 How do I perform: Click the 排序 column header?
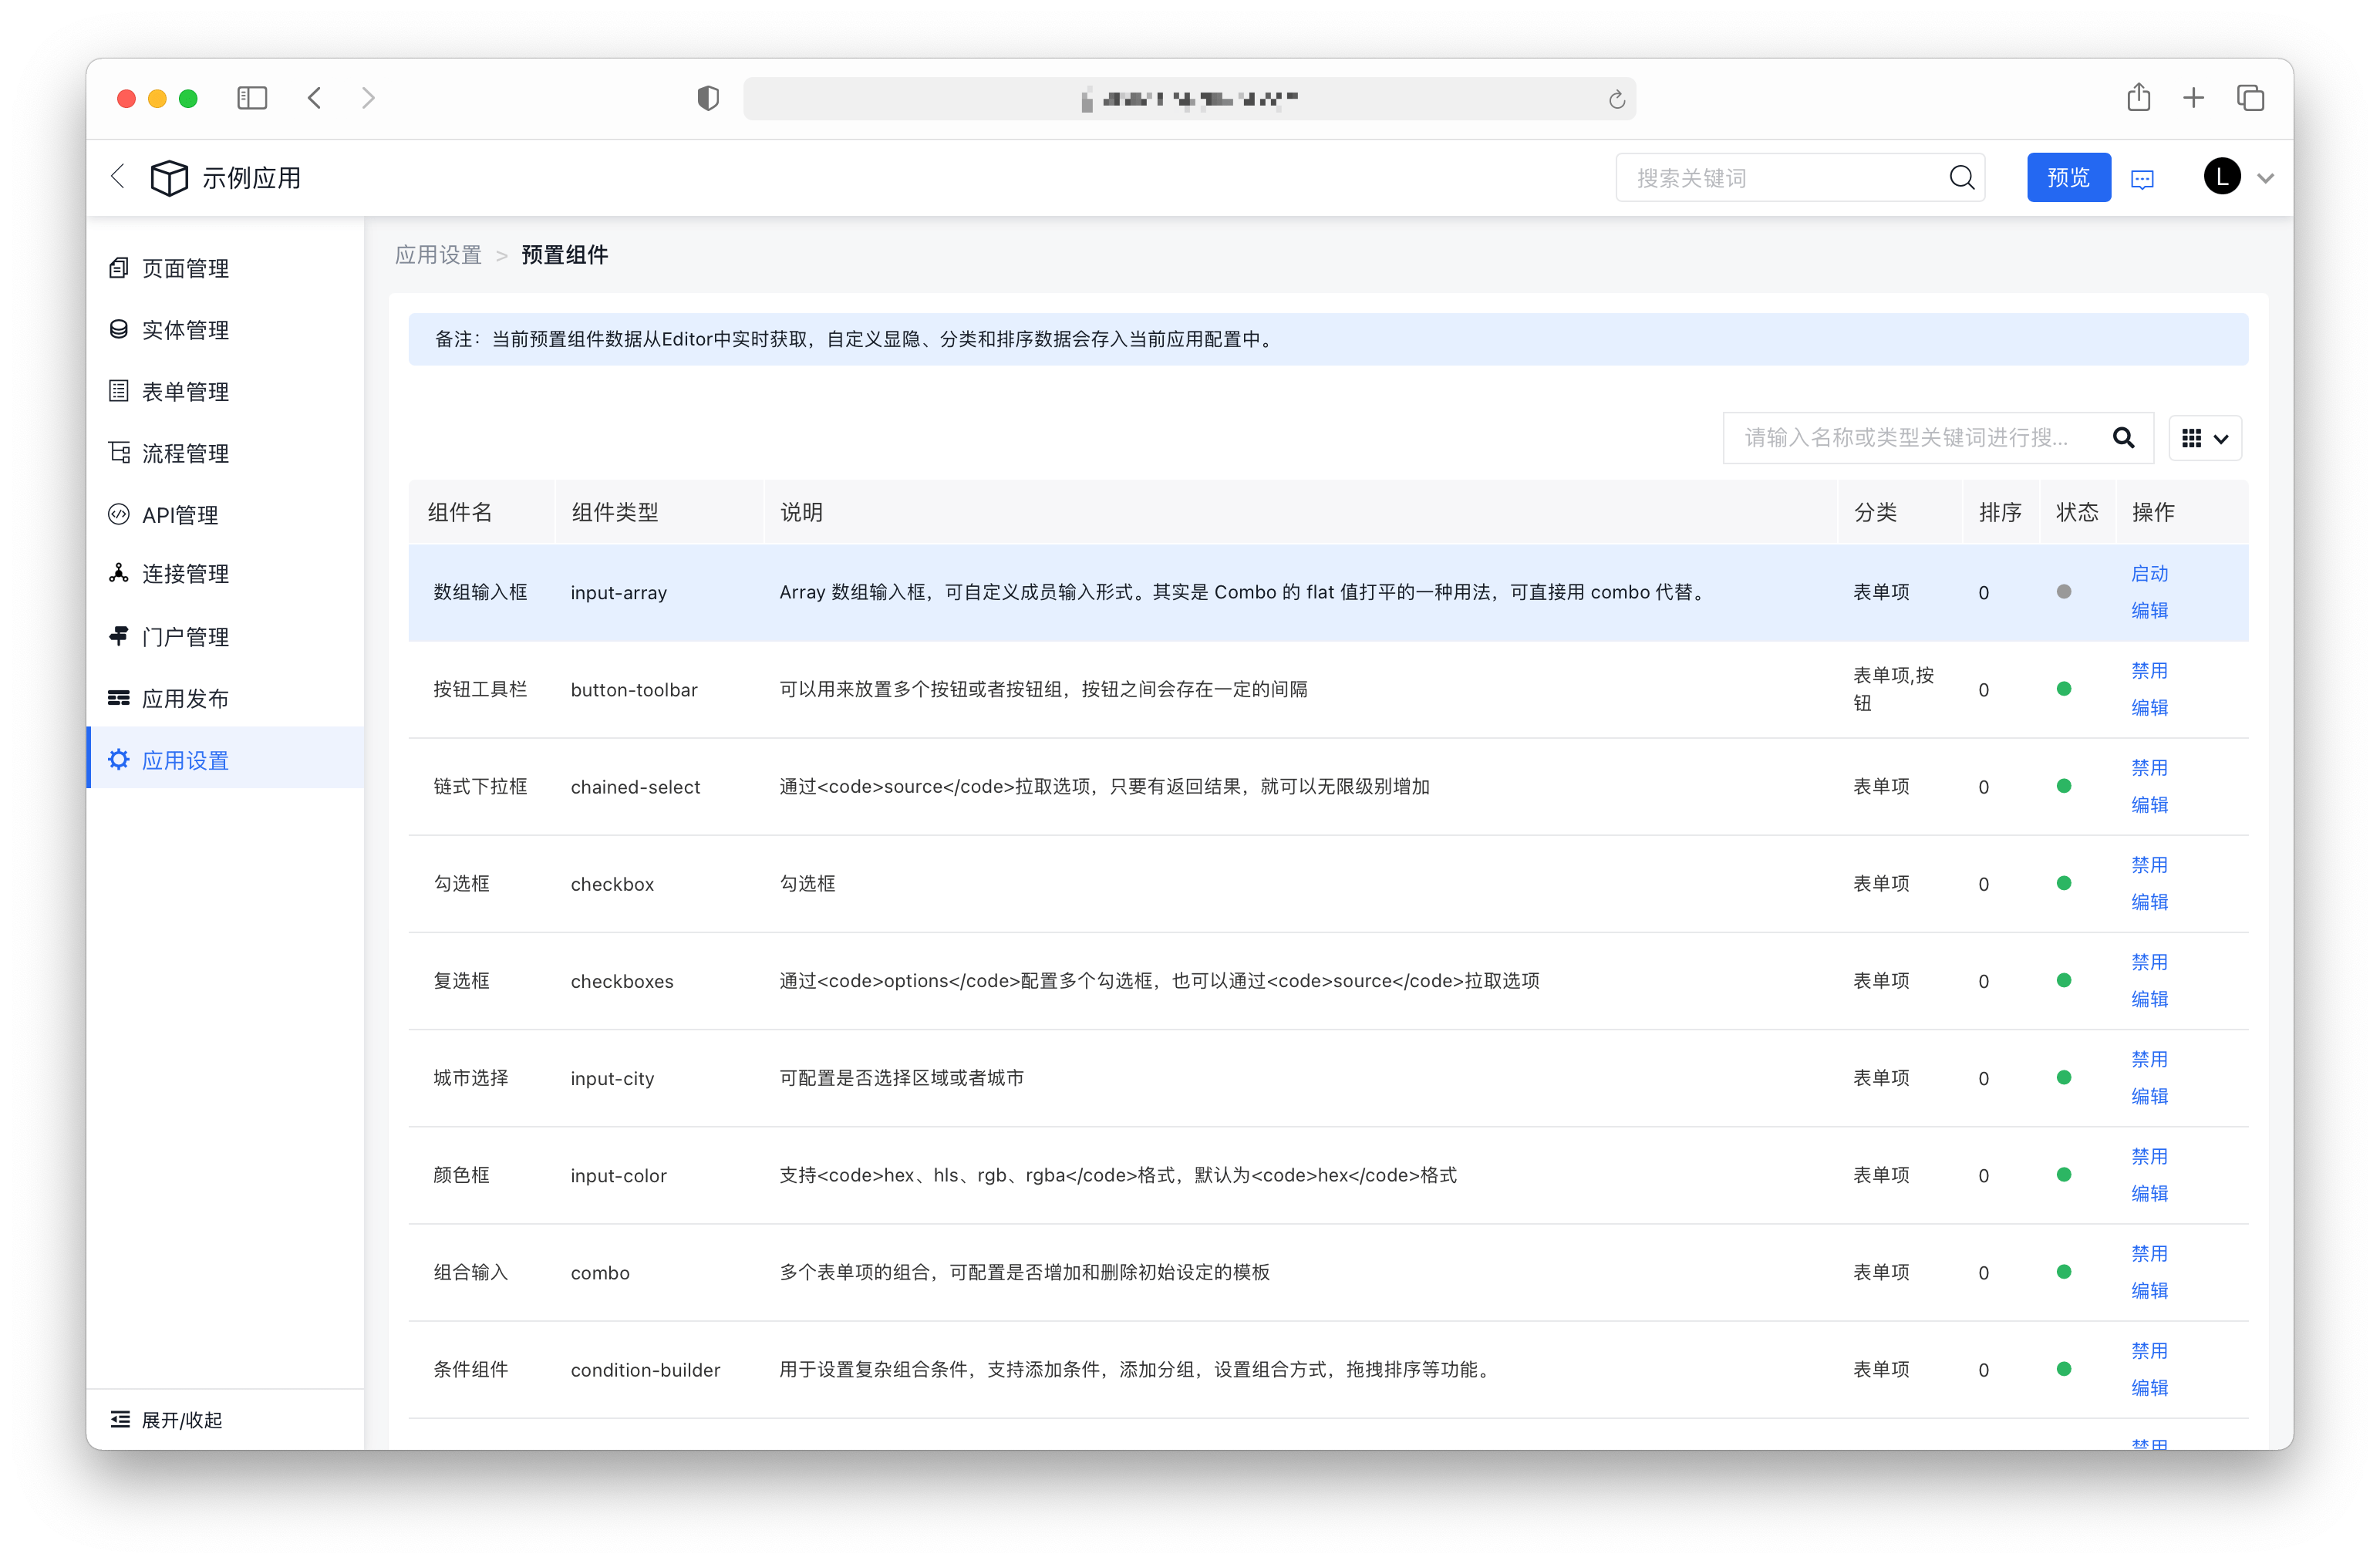tap(2000, 512)
